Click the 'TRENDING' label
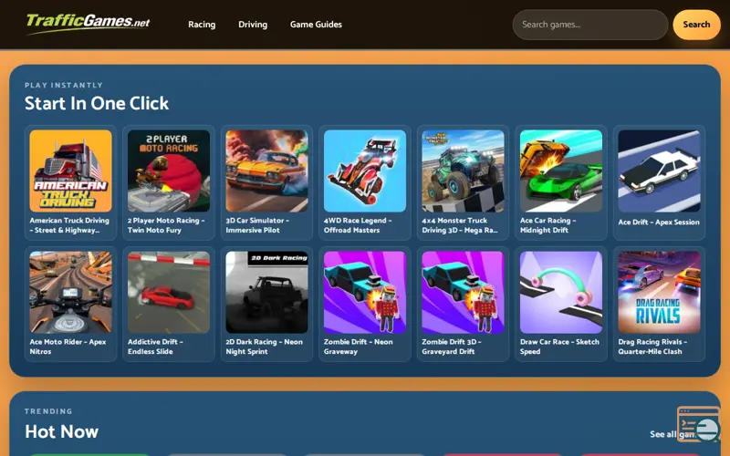The height and width of the screenshot is (456, 730). pyautogui.click(x=48, y=411)
